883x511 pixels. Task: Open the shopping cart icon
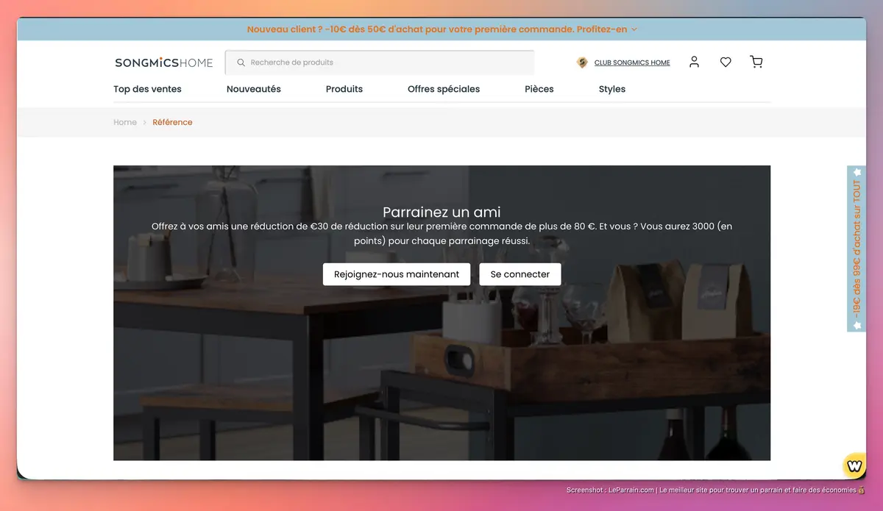tap(756, 62)
